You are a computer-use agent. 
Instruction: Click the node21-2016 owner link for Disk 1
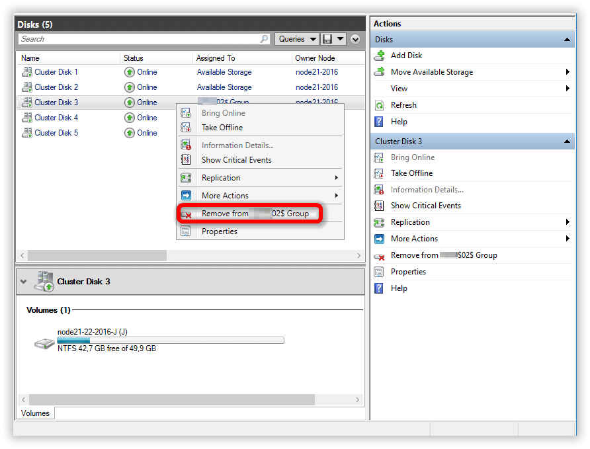click(316, 72)
